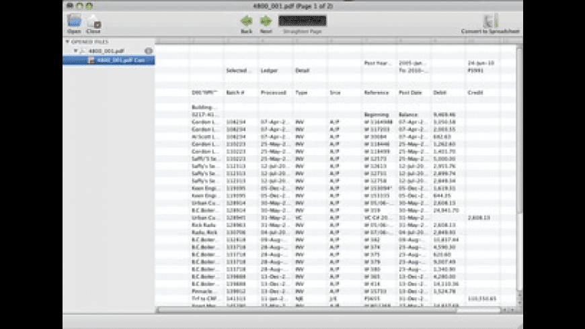Click gear icon beside 4800_001.pdf in sidebar
This screenshot has height=329, width=585.
pyautogui.click(x=149, y=50)
